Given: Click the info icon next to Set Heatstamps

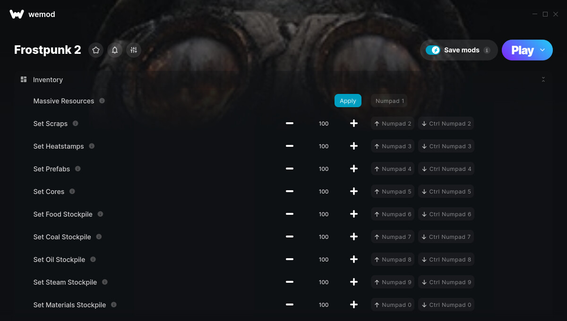Looking at the screenshot, I should click(x=92, y=146).
